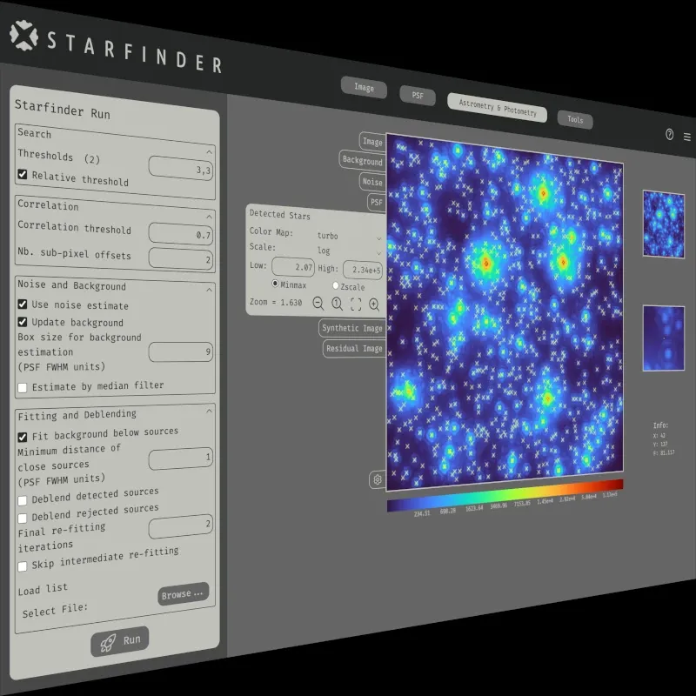This screenshot has height=696, width=696.
Task: Enable Deblend rejected sources
Action: (x=23, y=518)
